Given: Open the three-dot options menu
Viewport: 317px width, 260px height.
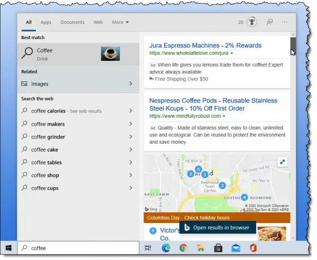Looking at the screenshot, I should (285, 22).
